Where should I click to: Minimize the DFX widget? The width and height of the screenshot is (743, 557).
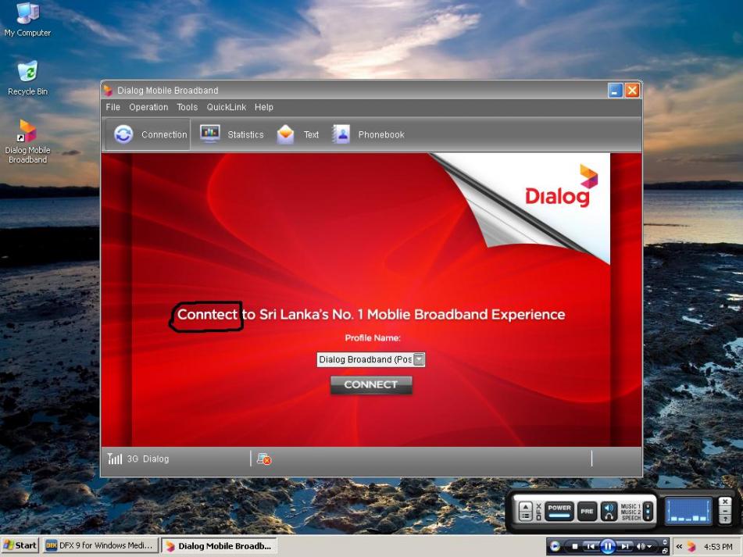tap(725, 511)
